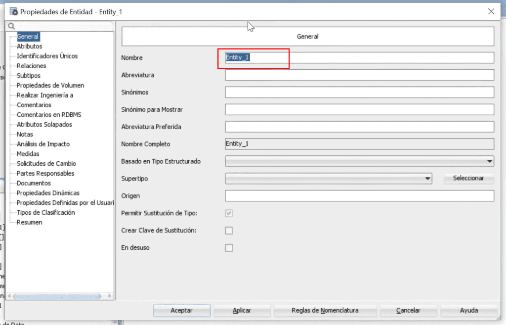Go to Relaciones in the navigation tree
The width and height of the screenshot is (506, 325).
pos(31,66)
